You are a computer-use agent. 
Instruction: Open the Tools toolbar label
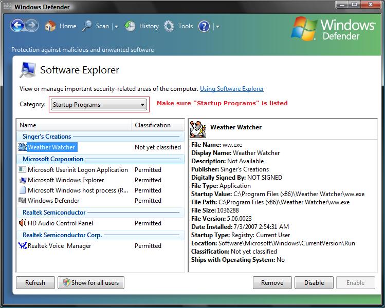coord(186,26)
